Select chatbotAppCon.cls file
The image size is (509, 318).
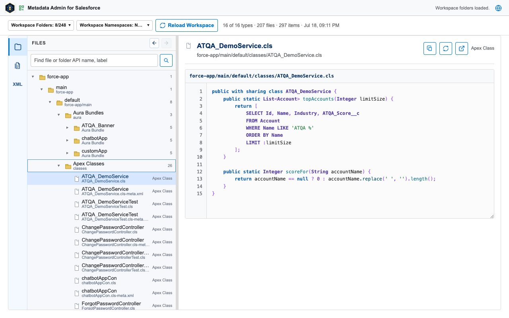click(x=101, y=280)
